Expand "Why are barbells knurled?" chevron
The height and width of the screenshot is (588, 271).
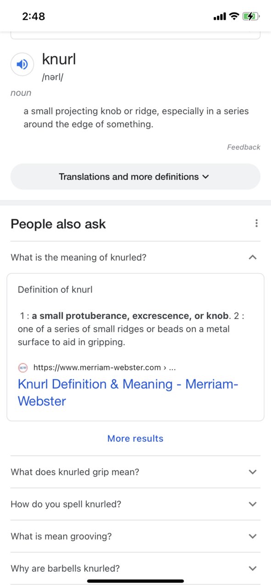252,568
